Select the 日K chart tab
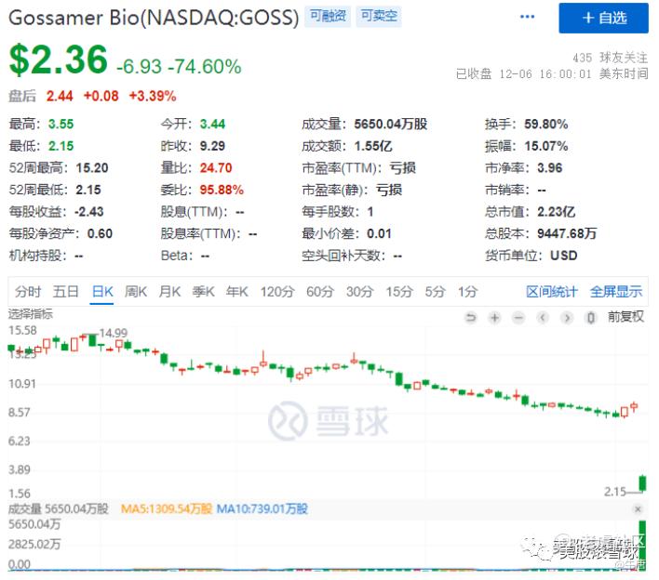Image resolution: width=659 pixels, height=580 pixels. coord(102,291)
